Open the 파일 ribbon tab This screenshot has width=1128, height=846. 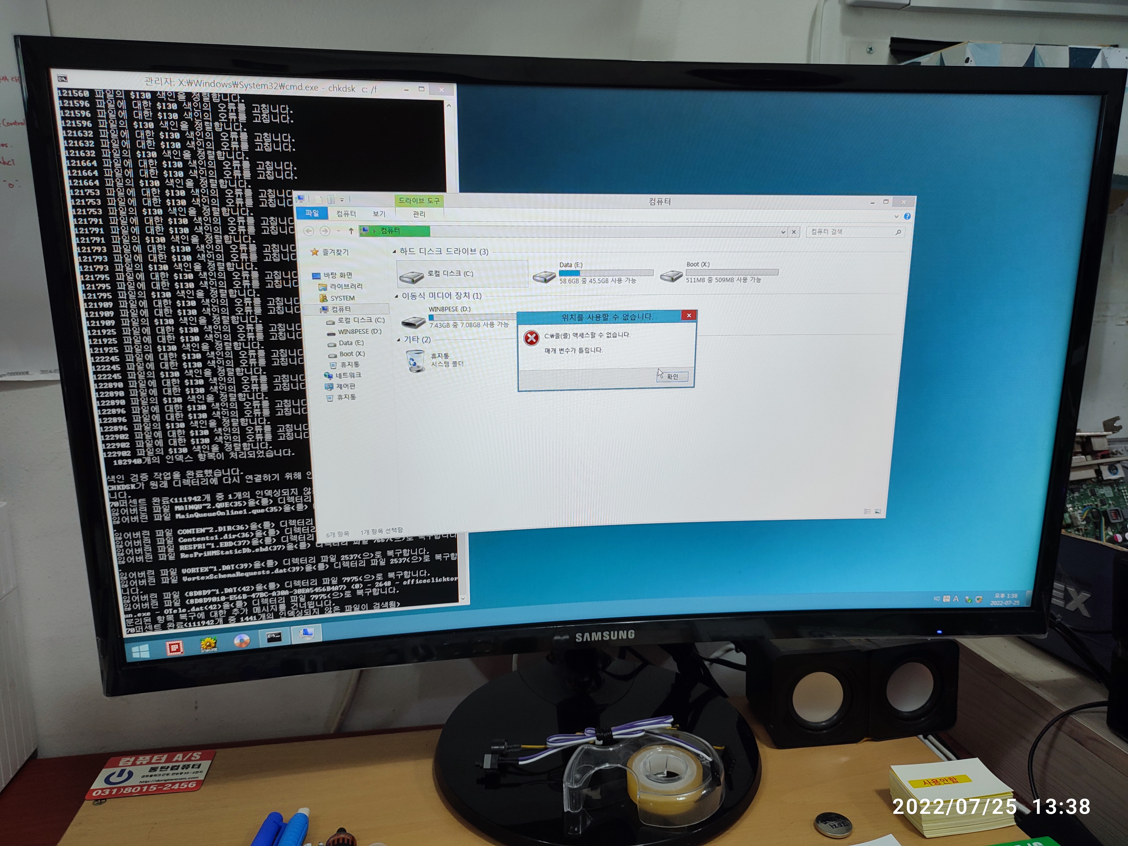[312, 213]
